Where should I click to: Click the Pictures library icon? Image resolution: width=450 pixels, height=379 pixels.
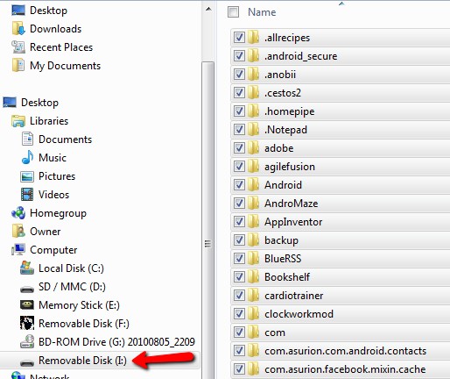pos(27,176)
